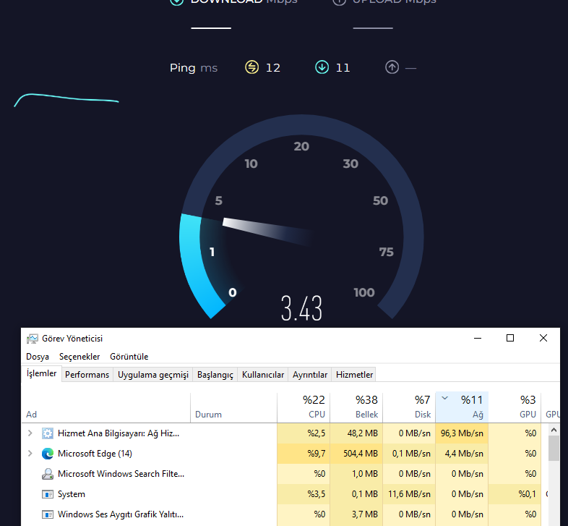Close the Görev Yöneticisi window
Image resolution: width=568 pixels, height=526 pixels.
point(543,338)
